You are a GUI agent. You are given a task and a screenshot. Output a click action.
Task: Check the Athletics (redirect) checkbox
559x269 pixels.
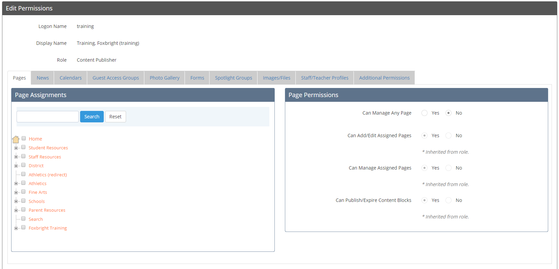point(23,174)
